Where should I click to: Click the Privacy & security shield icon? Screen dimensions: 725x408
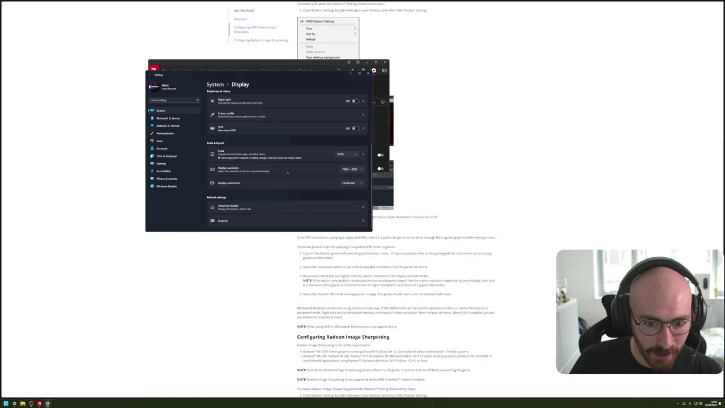click(x=152, y=178)
